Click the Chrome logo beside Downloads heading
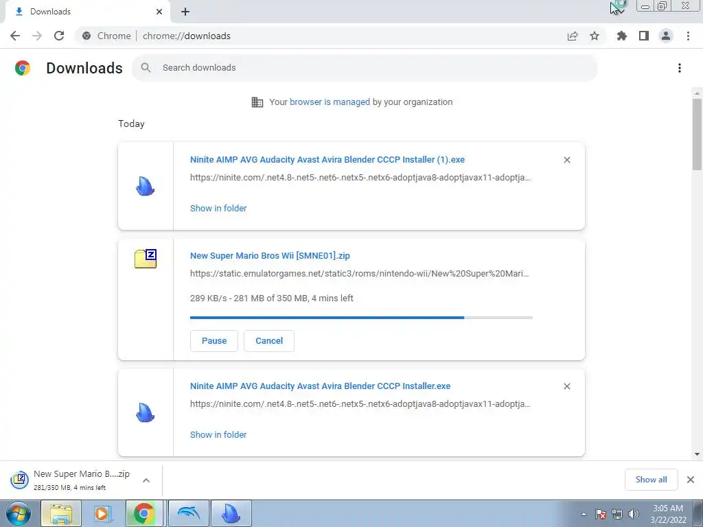This screenshot has height=527, width=703. [x=23, y=68]
